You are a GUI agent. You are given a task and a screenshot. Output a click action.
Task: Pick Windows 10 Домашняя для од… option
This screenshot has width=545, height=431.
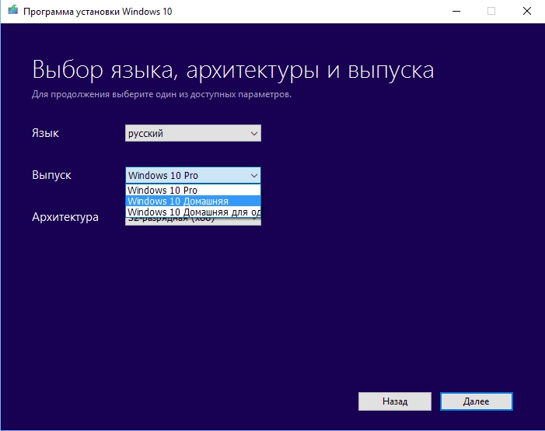coord(193,212)
